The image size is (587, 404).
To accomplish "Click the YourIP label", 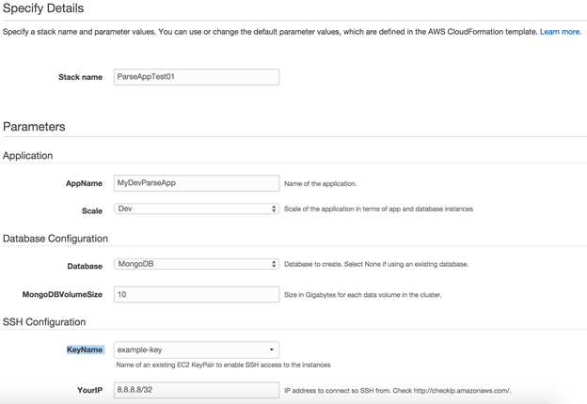I will click(x=89, y=390).
